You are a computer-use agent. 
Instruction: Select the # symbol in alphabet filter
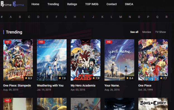[x=2, y=17]
